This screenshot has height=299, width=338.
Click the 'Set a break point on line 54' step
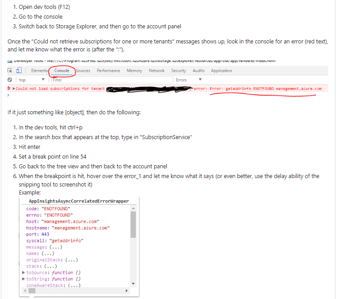[x=53, y=156]
